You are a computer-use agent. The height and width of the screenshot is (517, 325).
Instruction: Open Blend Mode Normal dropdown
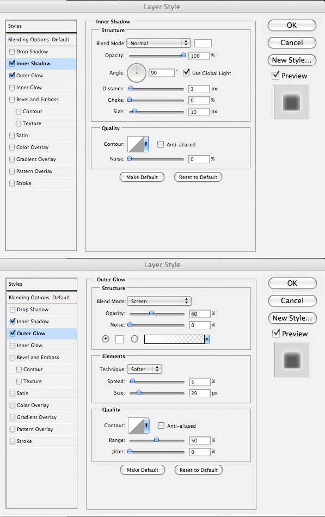pyautogui.click(x=159, y=43)
